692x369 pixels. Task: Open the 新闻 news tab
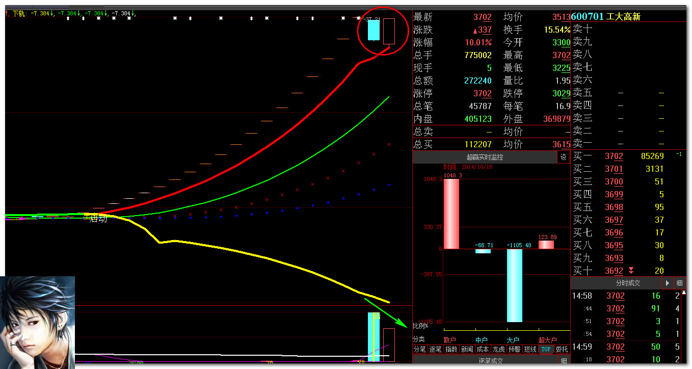click(x=467, y=350)
